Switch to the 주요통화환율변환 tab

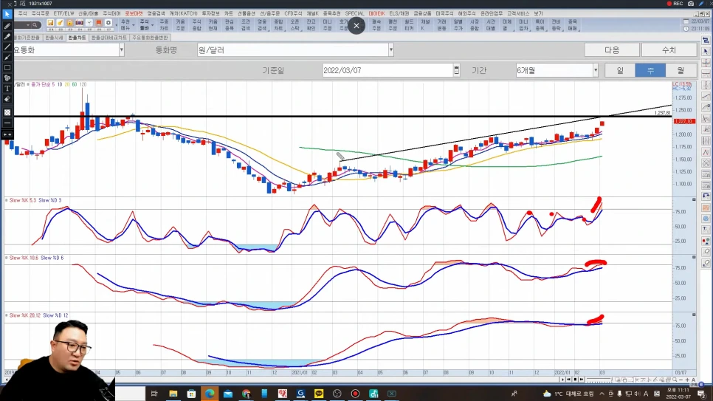point(150,38)
